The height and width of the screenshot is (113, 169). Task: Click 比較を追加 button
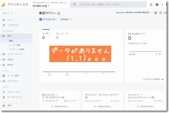pos(66,19)
